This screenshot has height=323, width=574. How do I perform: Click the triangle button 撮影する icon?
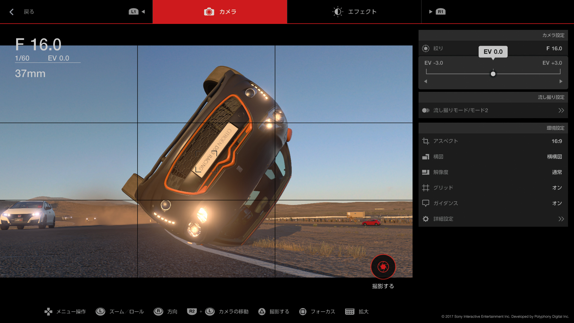coord(262,312)
